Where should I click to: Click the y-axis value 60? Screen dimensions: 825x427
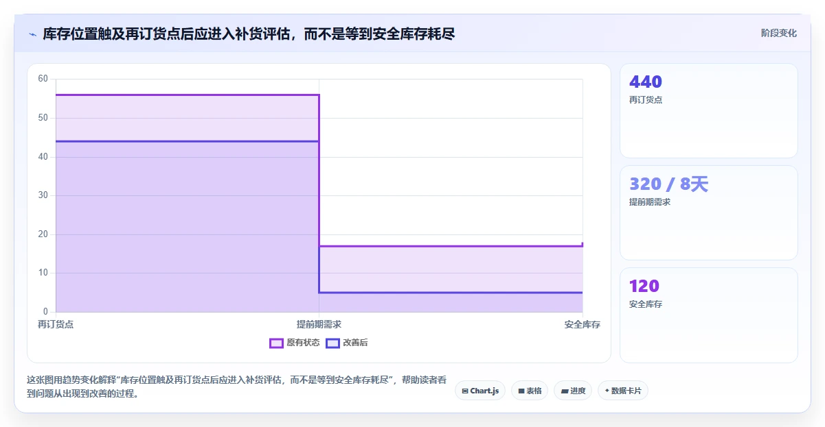coord(43,79)
